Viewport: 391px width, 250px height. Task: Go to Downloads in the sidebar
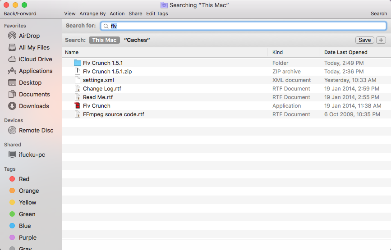click(x=33, y=106)
